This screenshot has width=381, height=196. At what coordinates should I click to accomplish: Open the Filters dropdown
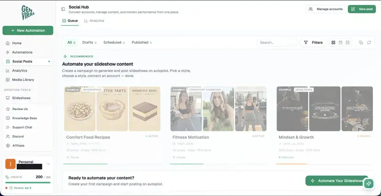[313, 43]
